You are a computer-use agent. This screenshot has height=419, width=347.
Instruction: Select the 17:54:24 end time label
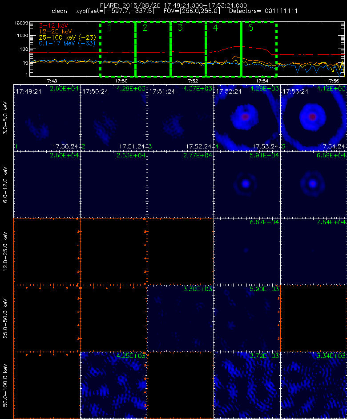pos(332,147)
